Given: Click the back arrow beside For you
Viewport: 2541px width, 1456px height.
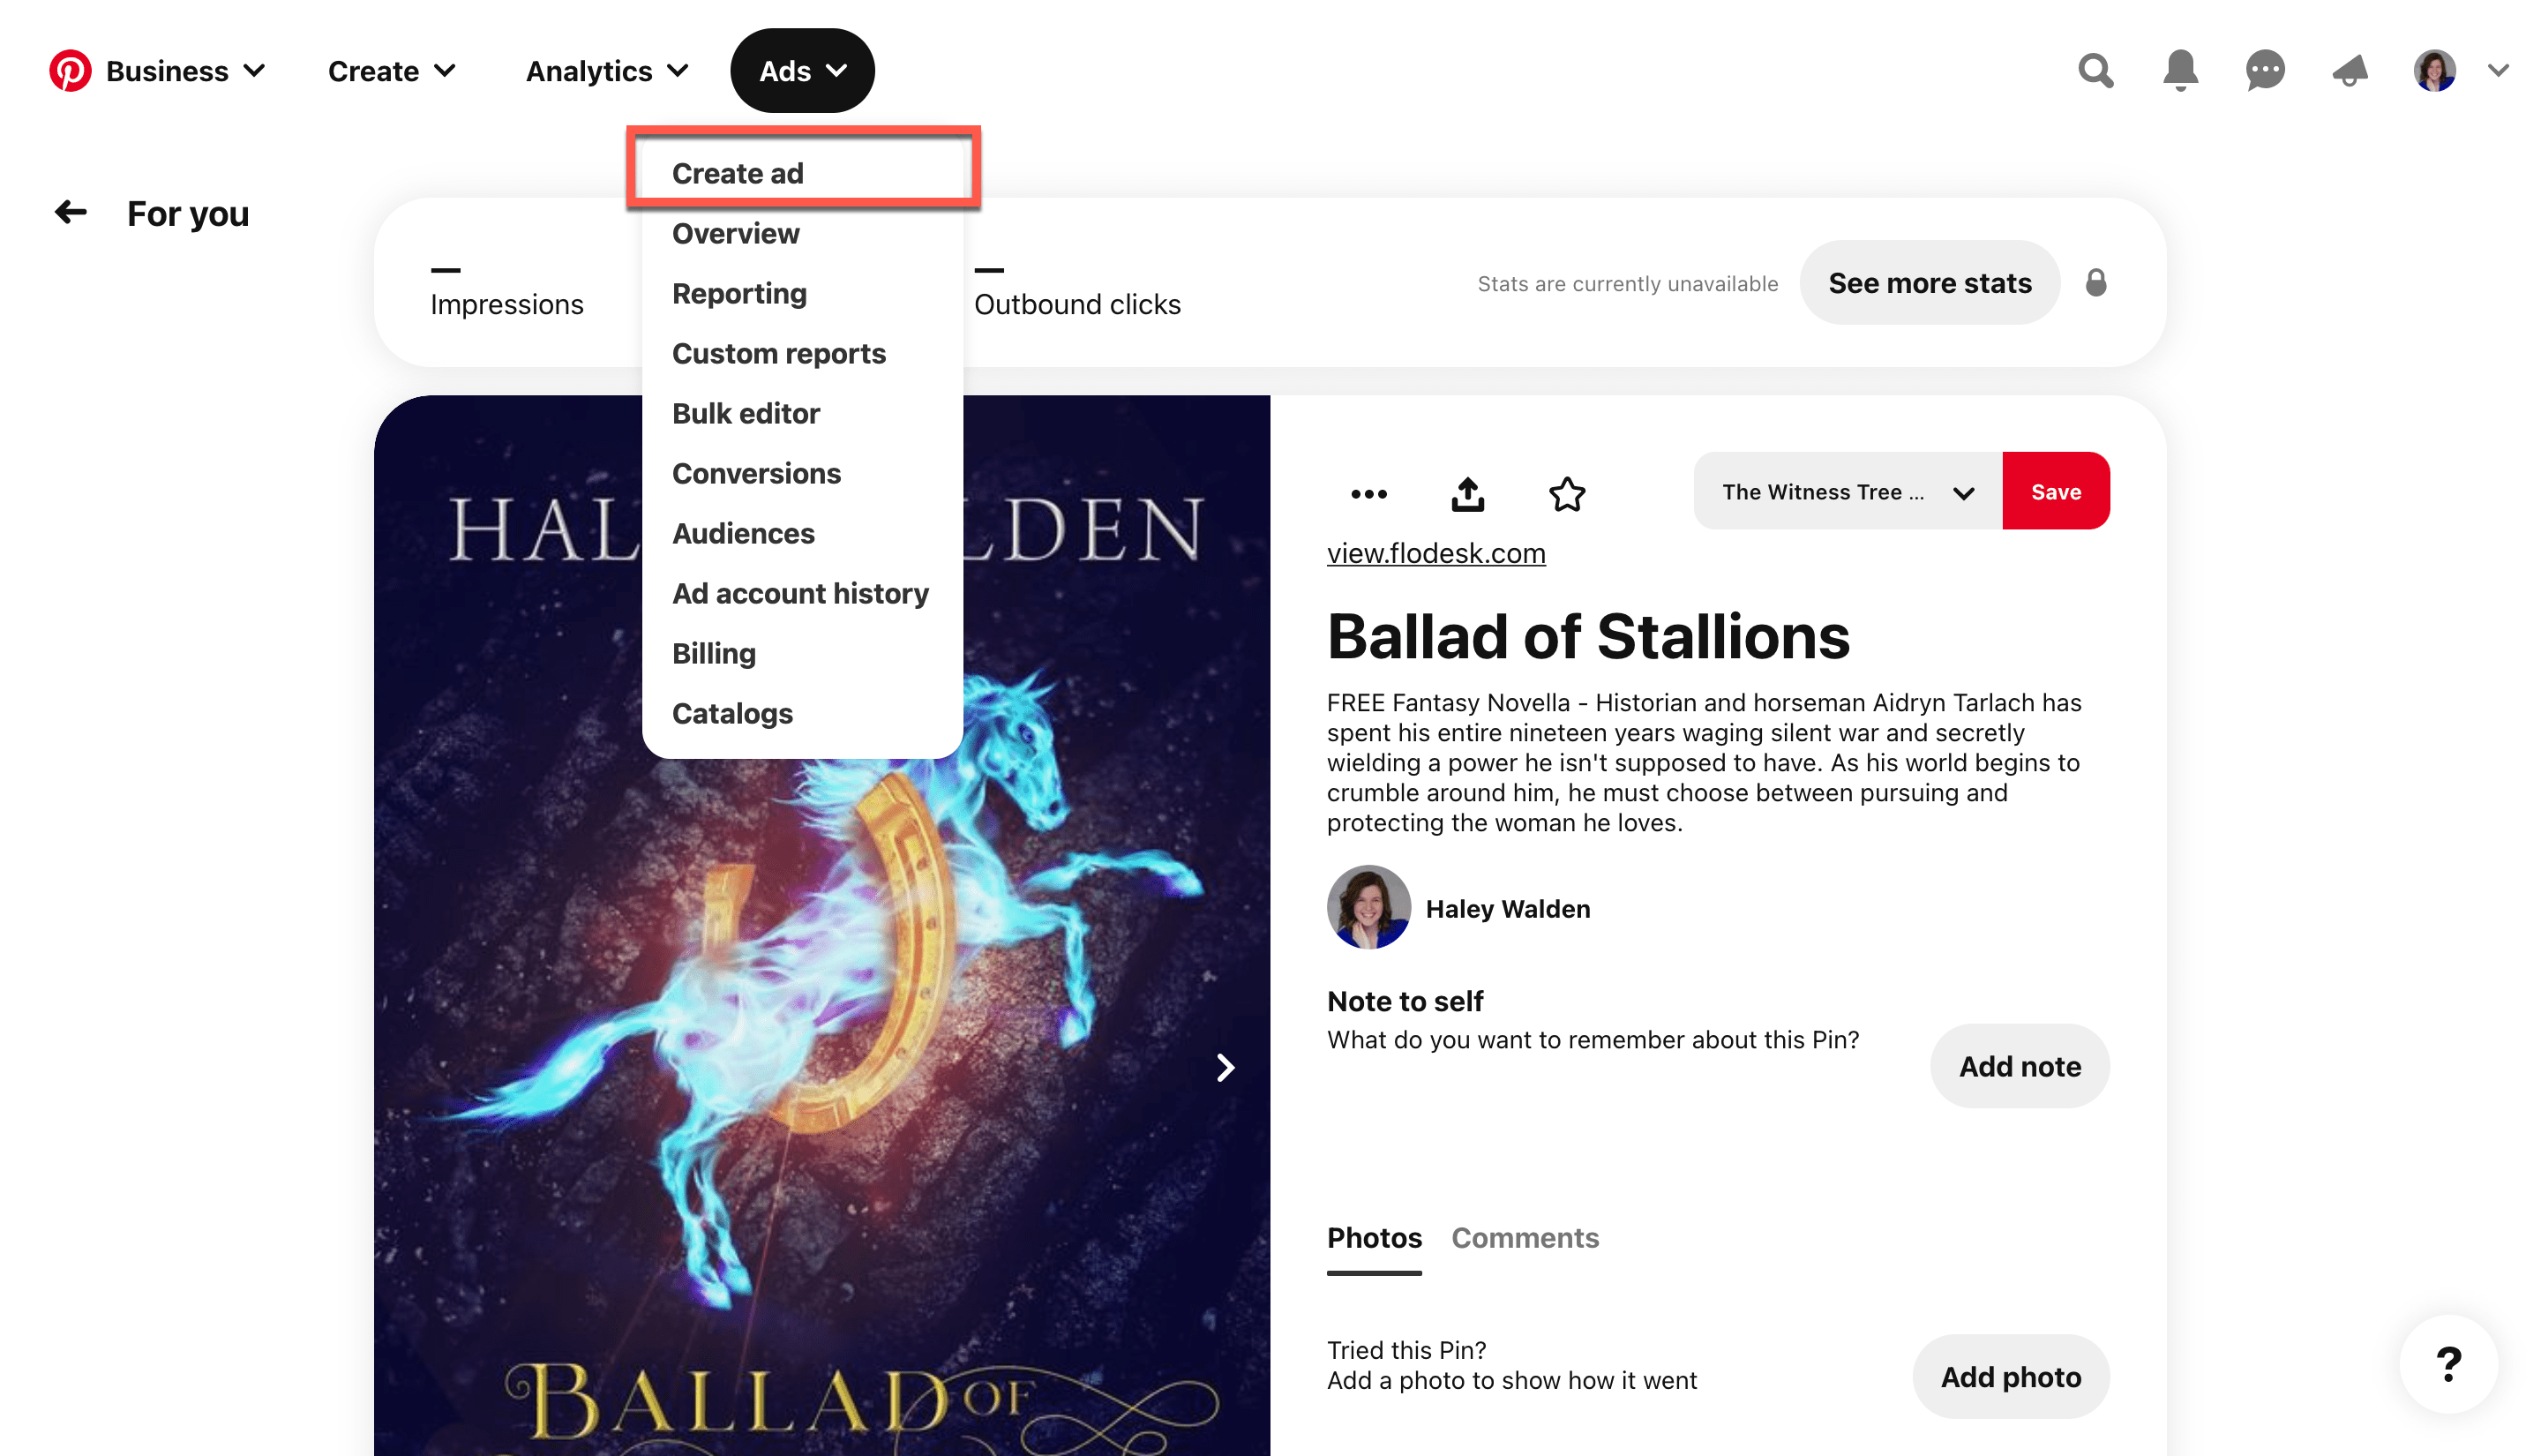Looking at the screenshot, I should (x=71, y=212).
